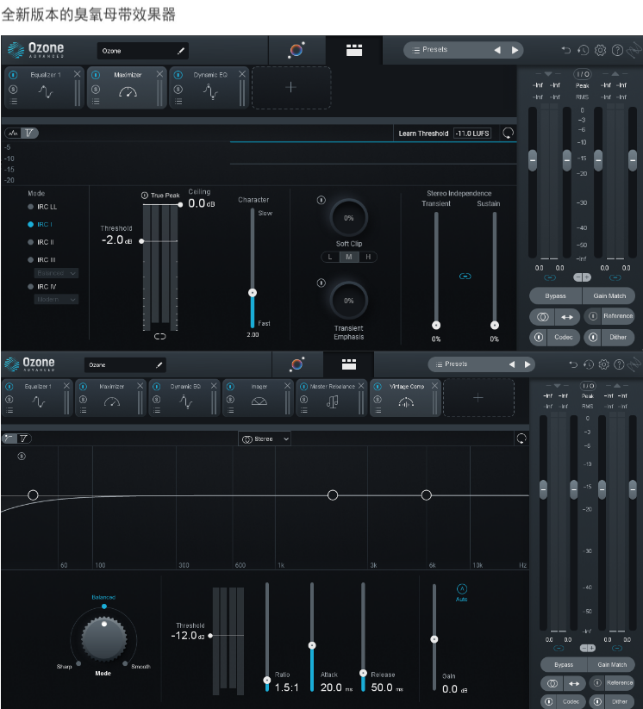Image resolution: width=643 pixels, height=709 pixels.
Task: Open settings gear in upper Ozone window
Action: (600, 50)
